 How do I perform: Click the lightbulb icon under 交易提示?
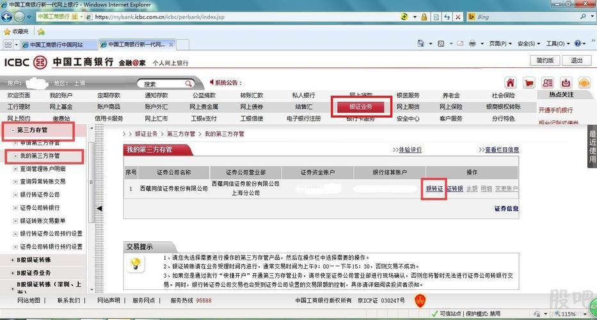coord(136,263)
